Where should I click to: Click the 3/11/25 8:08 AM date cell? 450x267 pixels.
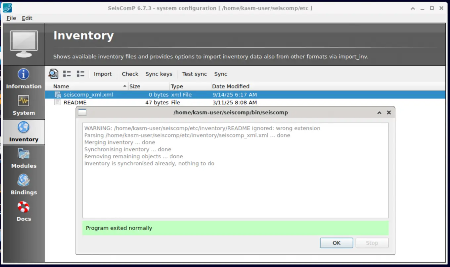tap(235, 103)
